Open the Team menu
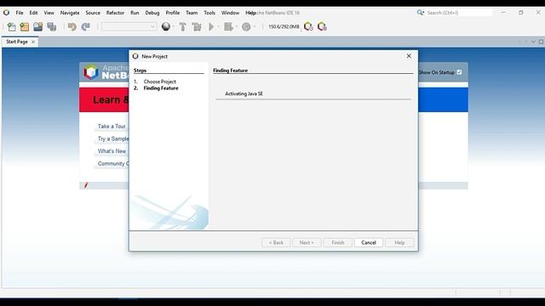Image resolution: width=545 pixels, height=306 pixels. click(192, 13)
